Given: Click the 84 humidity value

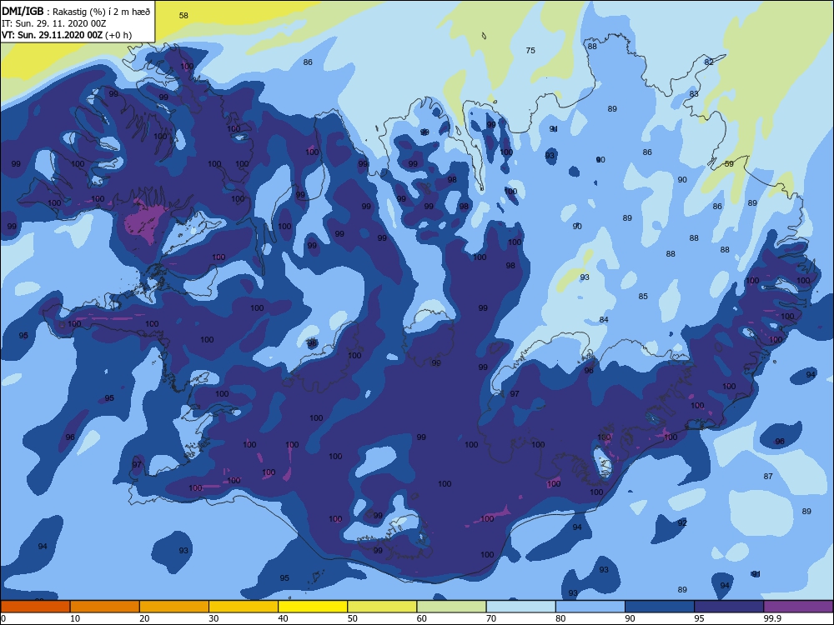Looking at the screenshot, I should (x=604, y=320).
